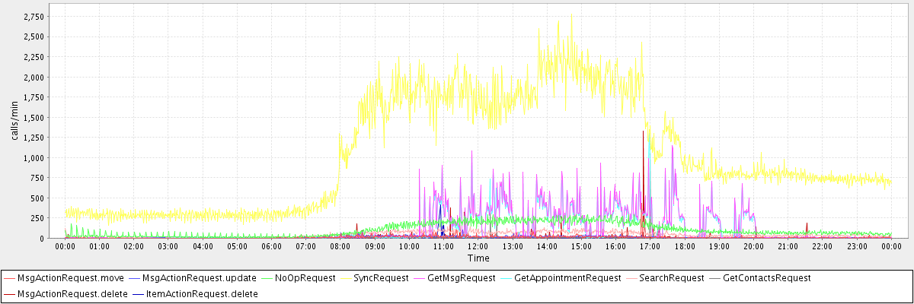Image resolution: width=914 pixels, height=304 pixels.
Task: Select the GetContactsRequest legend entry
Action: tap(766, 278)
